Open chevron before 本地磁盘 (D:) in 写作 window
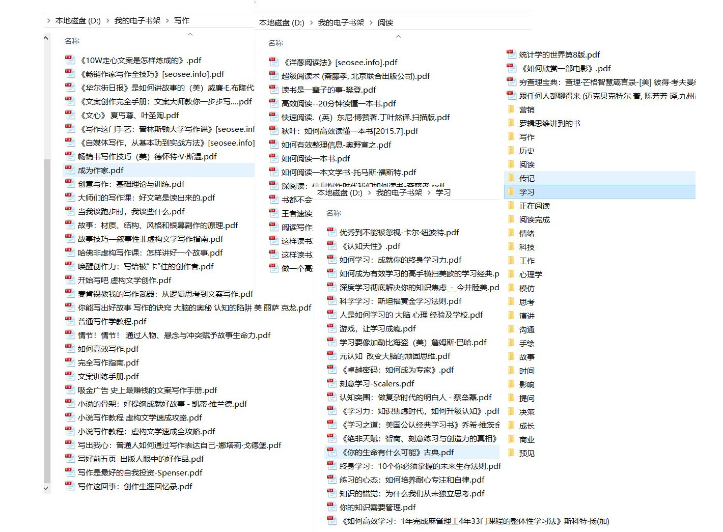Viewport: 723px width, 532px height. point(48,21)
